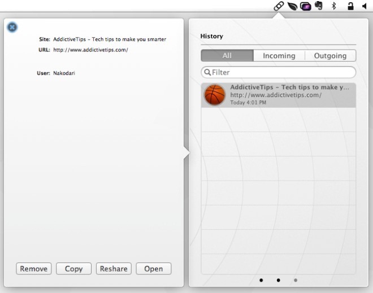
Task: Click into the Filter search field
Action: click(278, 72)
